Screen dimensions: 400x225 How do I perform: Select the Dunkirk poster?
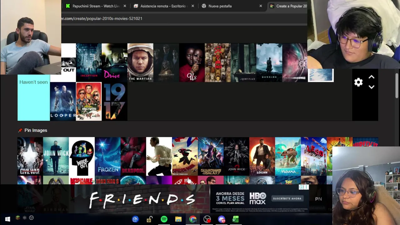tap(269, 63)
